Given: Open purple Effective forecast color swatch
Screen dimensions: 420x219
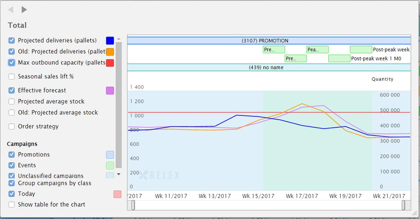Looking at the screenshot, I should (x=110, y=91).
